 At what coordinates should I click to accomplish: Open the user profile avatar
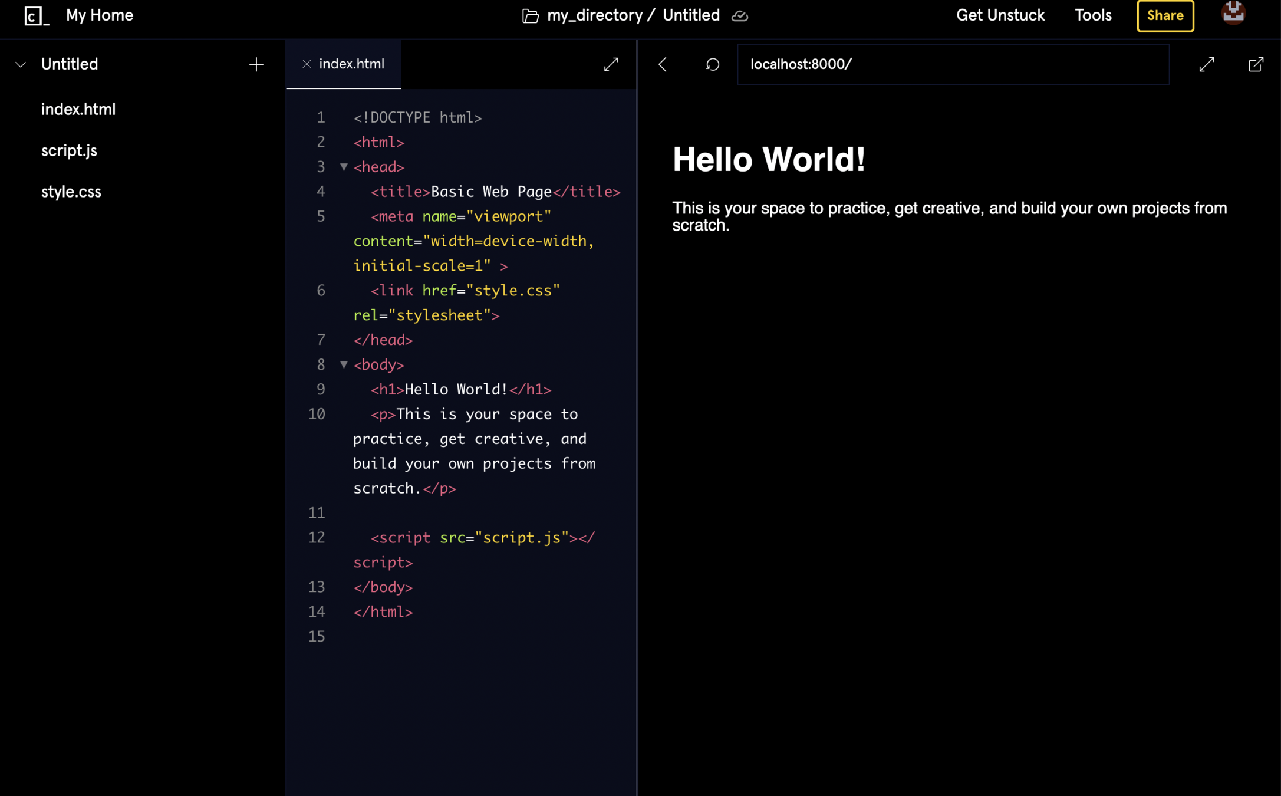(x=1233, y=14)
